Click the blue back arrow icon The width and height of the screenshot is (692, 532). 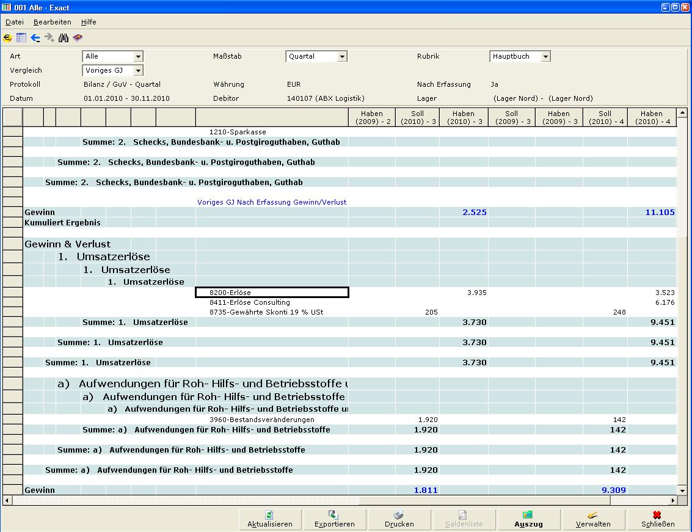click(x=35, y=38)
